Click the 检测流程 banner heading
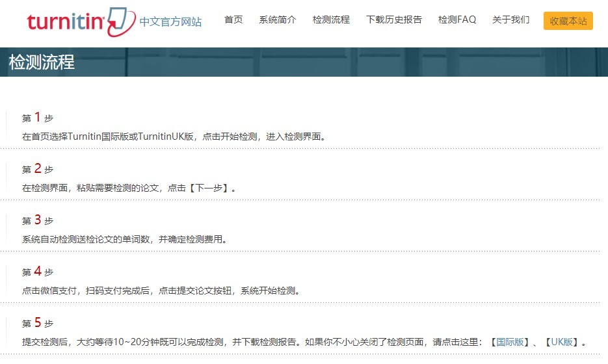 pos(42,62)
